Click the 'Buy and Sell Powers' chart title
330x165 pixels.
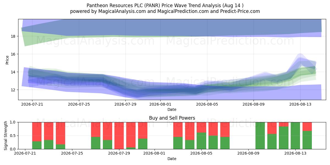point(172,118)
